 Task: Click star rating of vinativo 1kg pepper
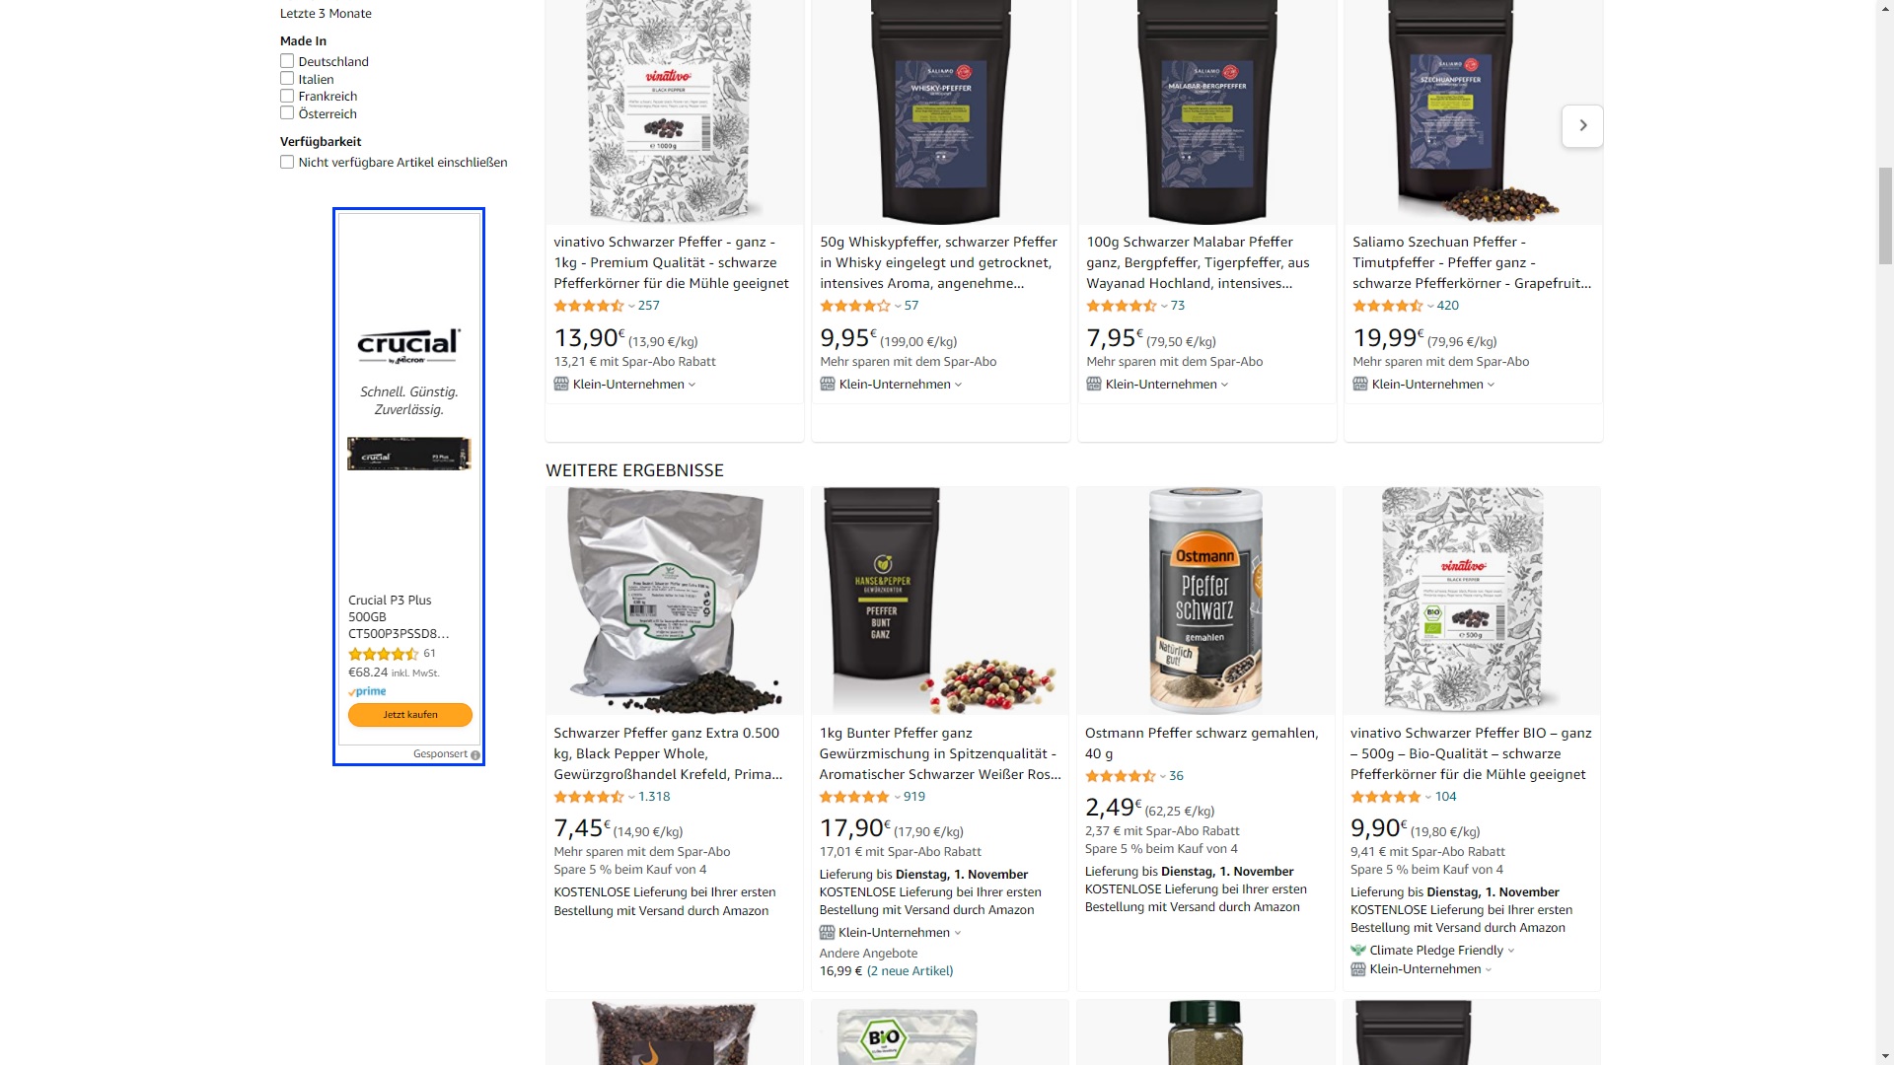tap(589, 306)
